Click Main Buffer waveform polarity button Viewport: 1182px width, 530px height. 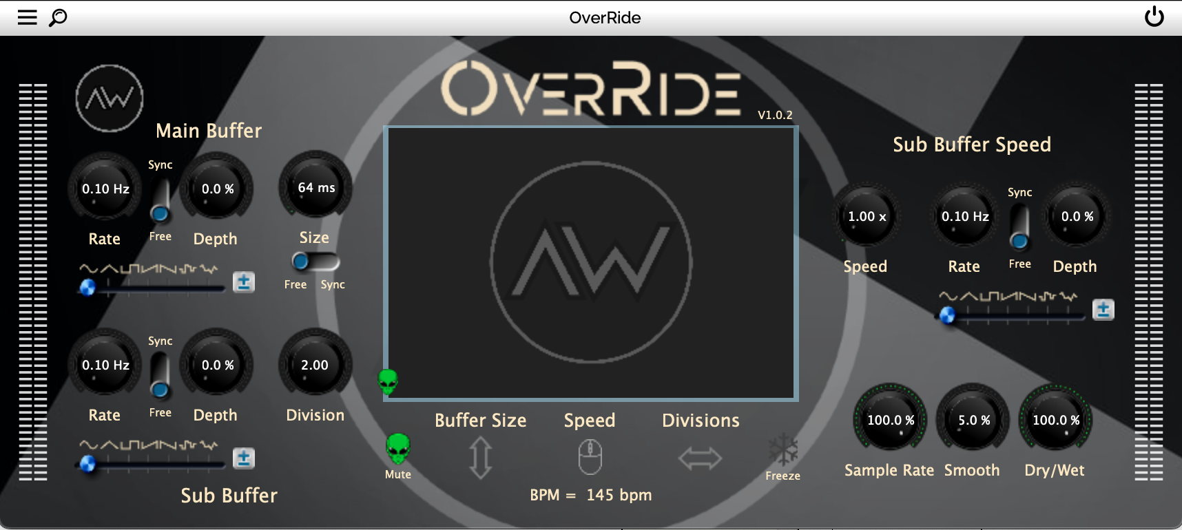click(243, 282)
